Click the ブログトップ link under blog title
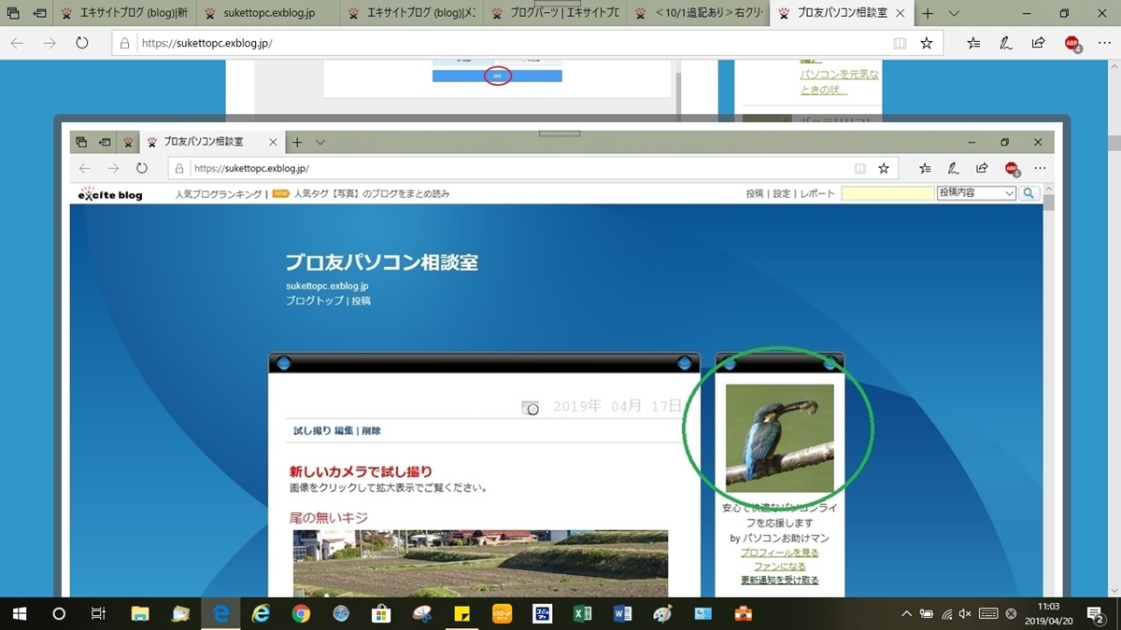 (x=315, y=301)
